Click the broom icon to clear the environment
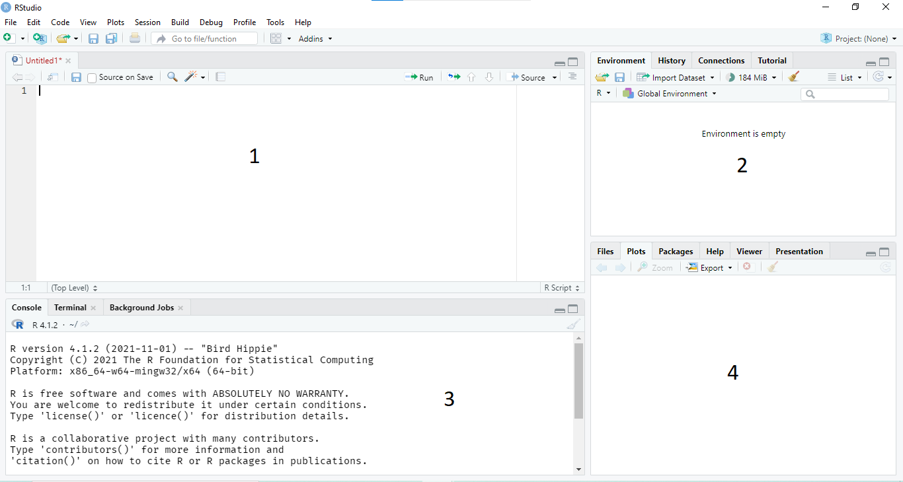 pyautogui.click(x=794, y=77)
